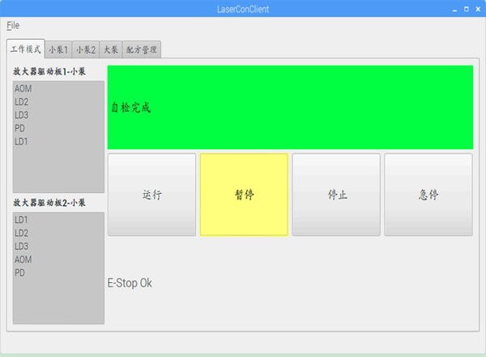The image size is (486, 357).
Task: Switch to the 工作模式 tab
Action: tap(26, 49)
